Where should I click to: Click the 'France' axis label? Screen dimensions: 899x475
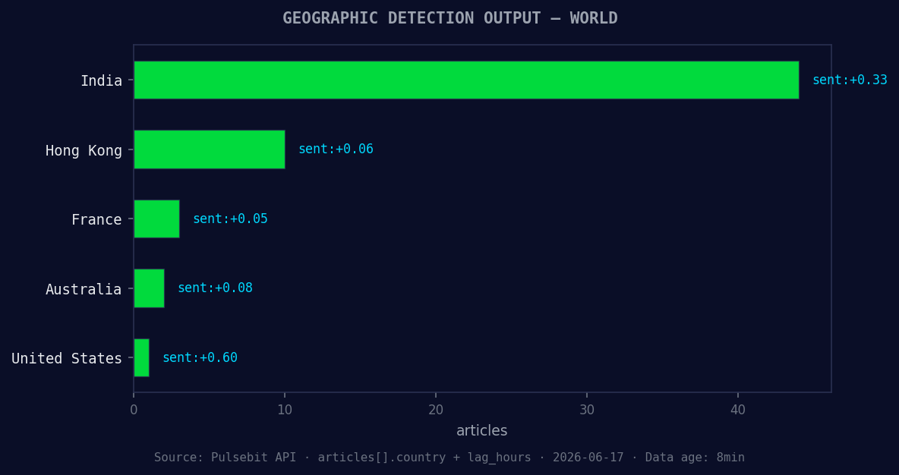(x=96, y=219)
